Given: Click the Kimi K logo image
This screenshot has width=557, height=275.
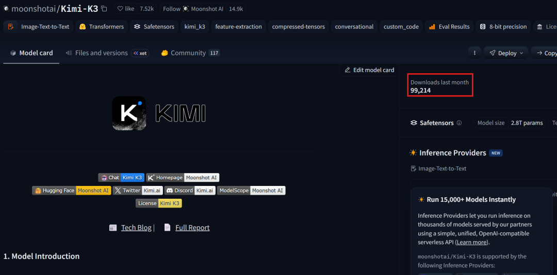Looking at the screenshot, I should pos(129,113).
